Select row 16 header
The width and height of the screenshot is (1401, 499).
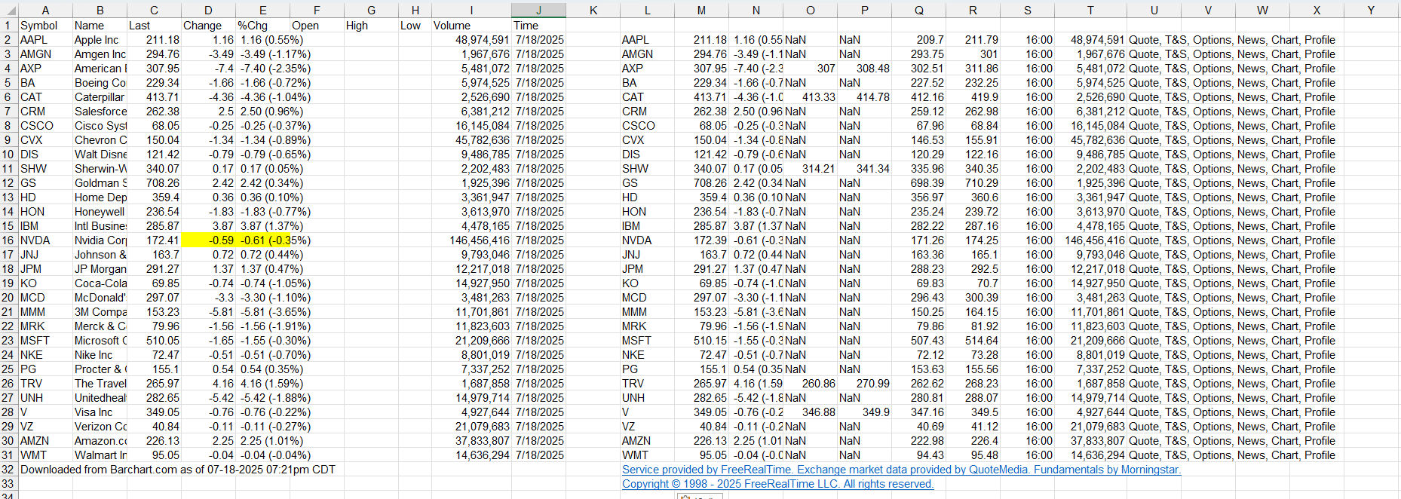(x=8, y=240)
